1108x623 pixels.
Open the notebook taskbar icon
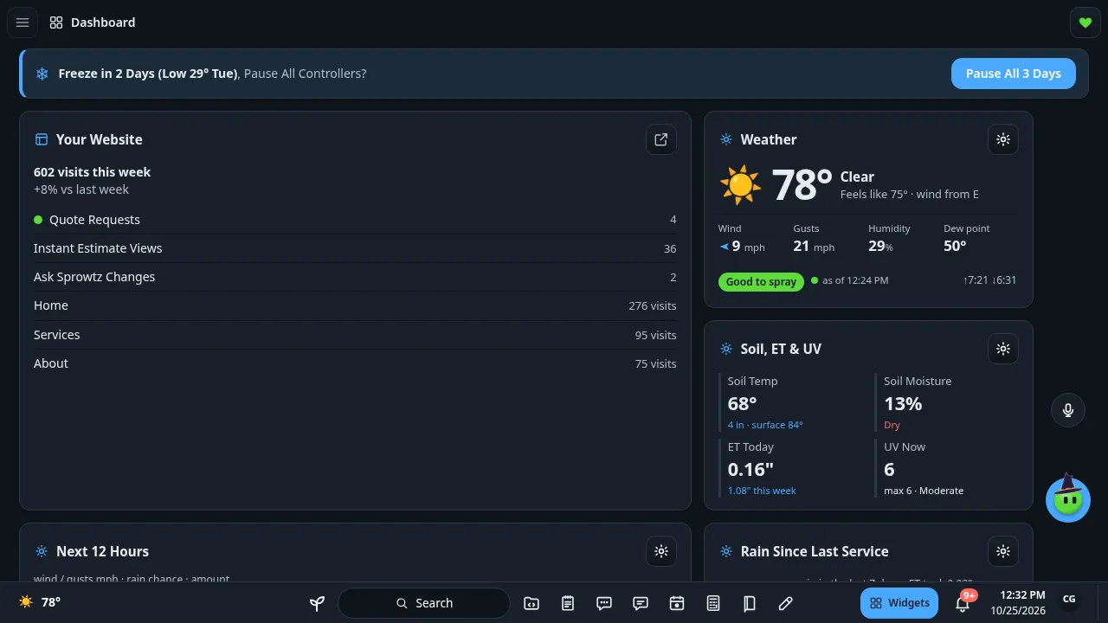(750, 603)
